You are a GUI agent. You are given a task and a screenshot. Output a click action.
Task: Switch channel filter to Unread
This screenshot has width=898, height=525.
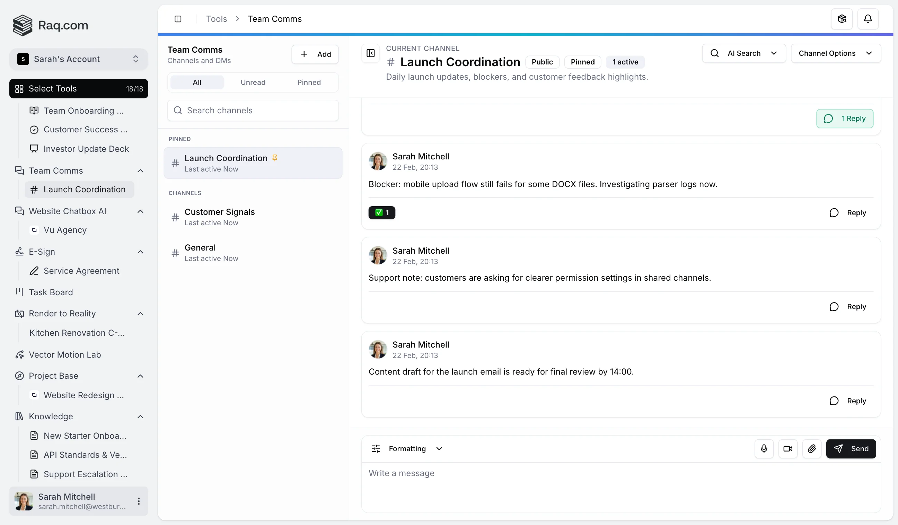(x=253, y=82)
